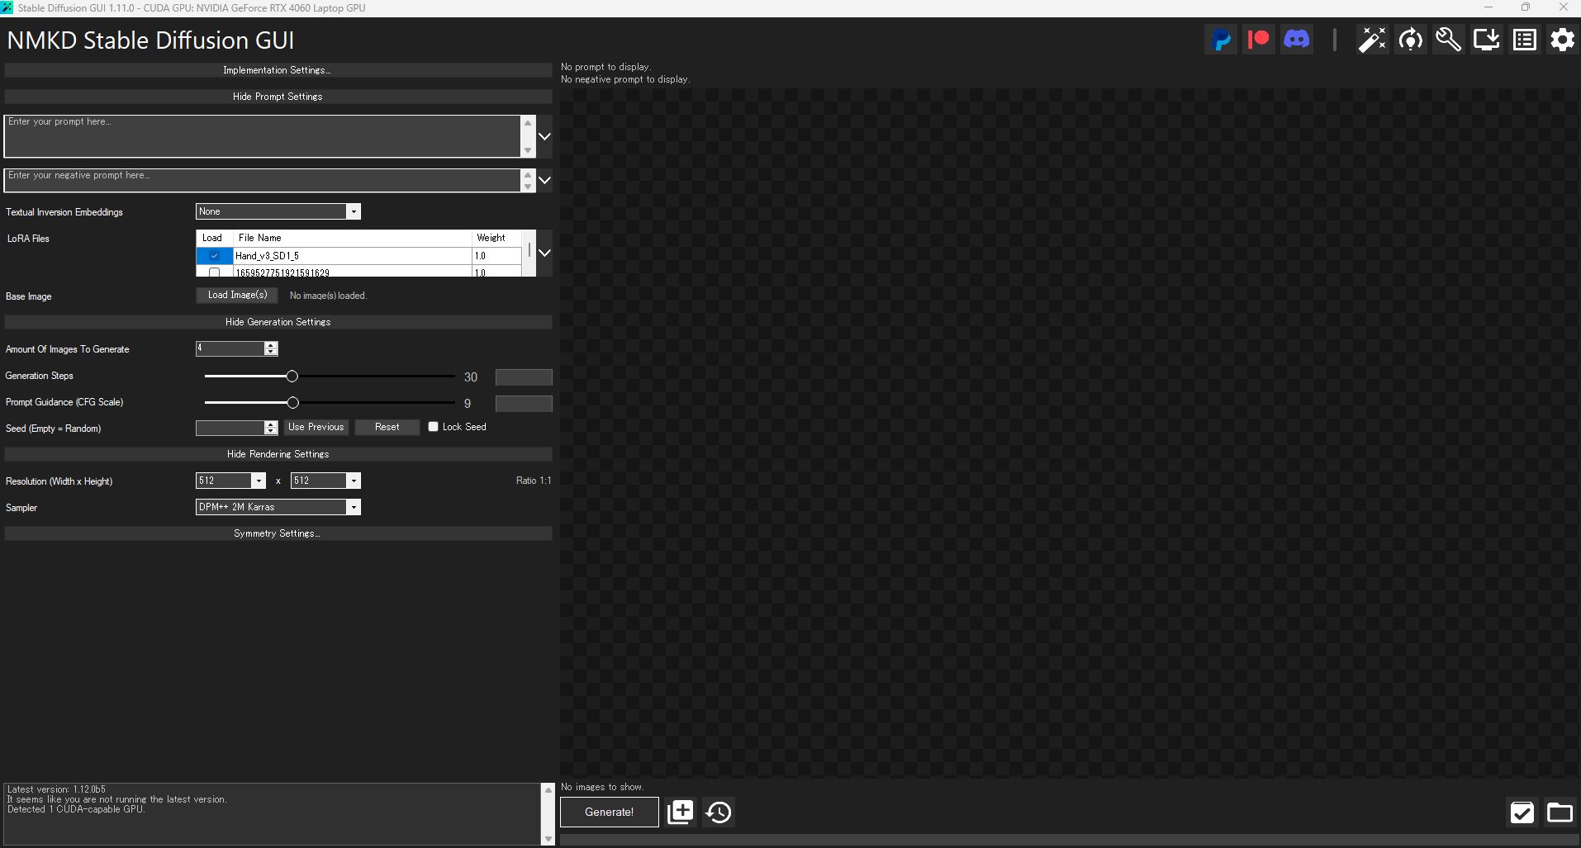Screen dimensions: 1581x848
Task: Click the Amount Of Images value field
Action: tap(230, 348)
